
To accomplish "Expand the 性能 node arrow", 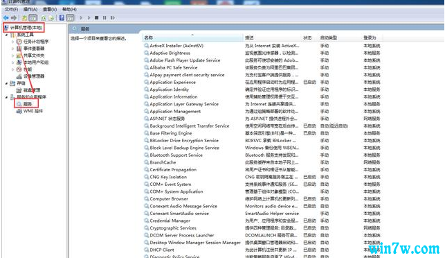I will 12,69.
